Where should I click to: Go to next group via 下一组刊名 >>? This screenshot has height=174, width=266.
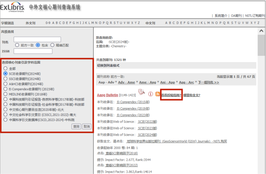click(208, 82)
